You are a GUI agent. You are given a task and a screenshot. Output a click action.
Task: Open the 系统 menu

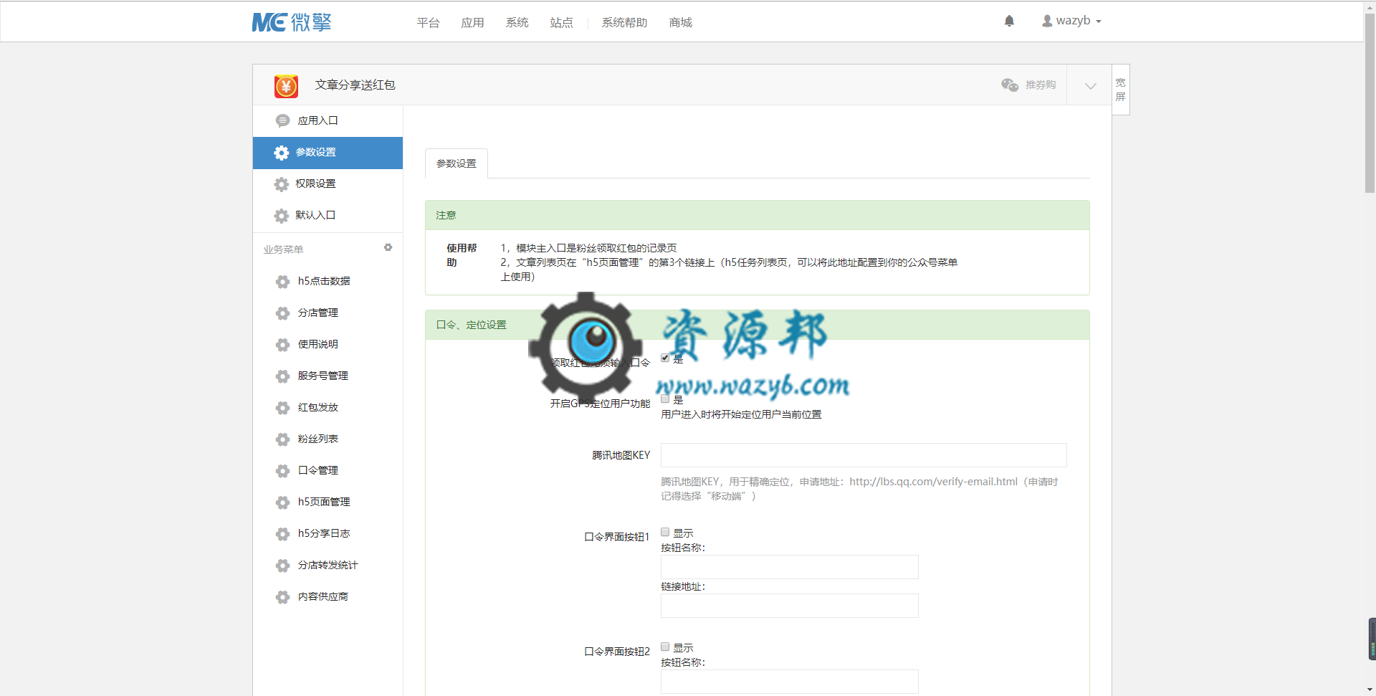(x=517, y=23)
